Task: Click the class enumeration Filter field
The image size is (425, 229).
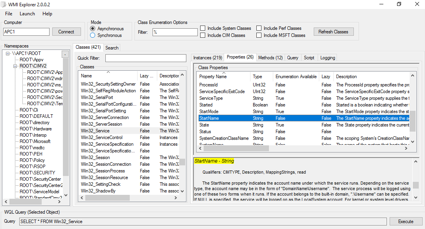Action: tap(175, 32)
